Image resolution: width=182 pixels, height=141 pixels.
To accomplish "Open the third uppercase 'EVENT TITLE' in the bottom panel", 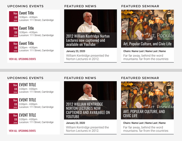I will [28, 115].
